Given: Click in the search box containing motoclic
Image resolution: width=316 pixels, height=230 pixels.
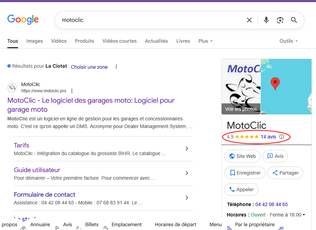Looking at the screenshot, I should click(x=149, y=20).
